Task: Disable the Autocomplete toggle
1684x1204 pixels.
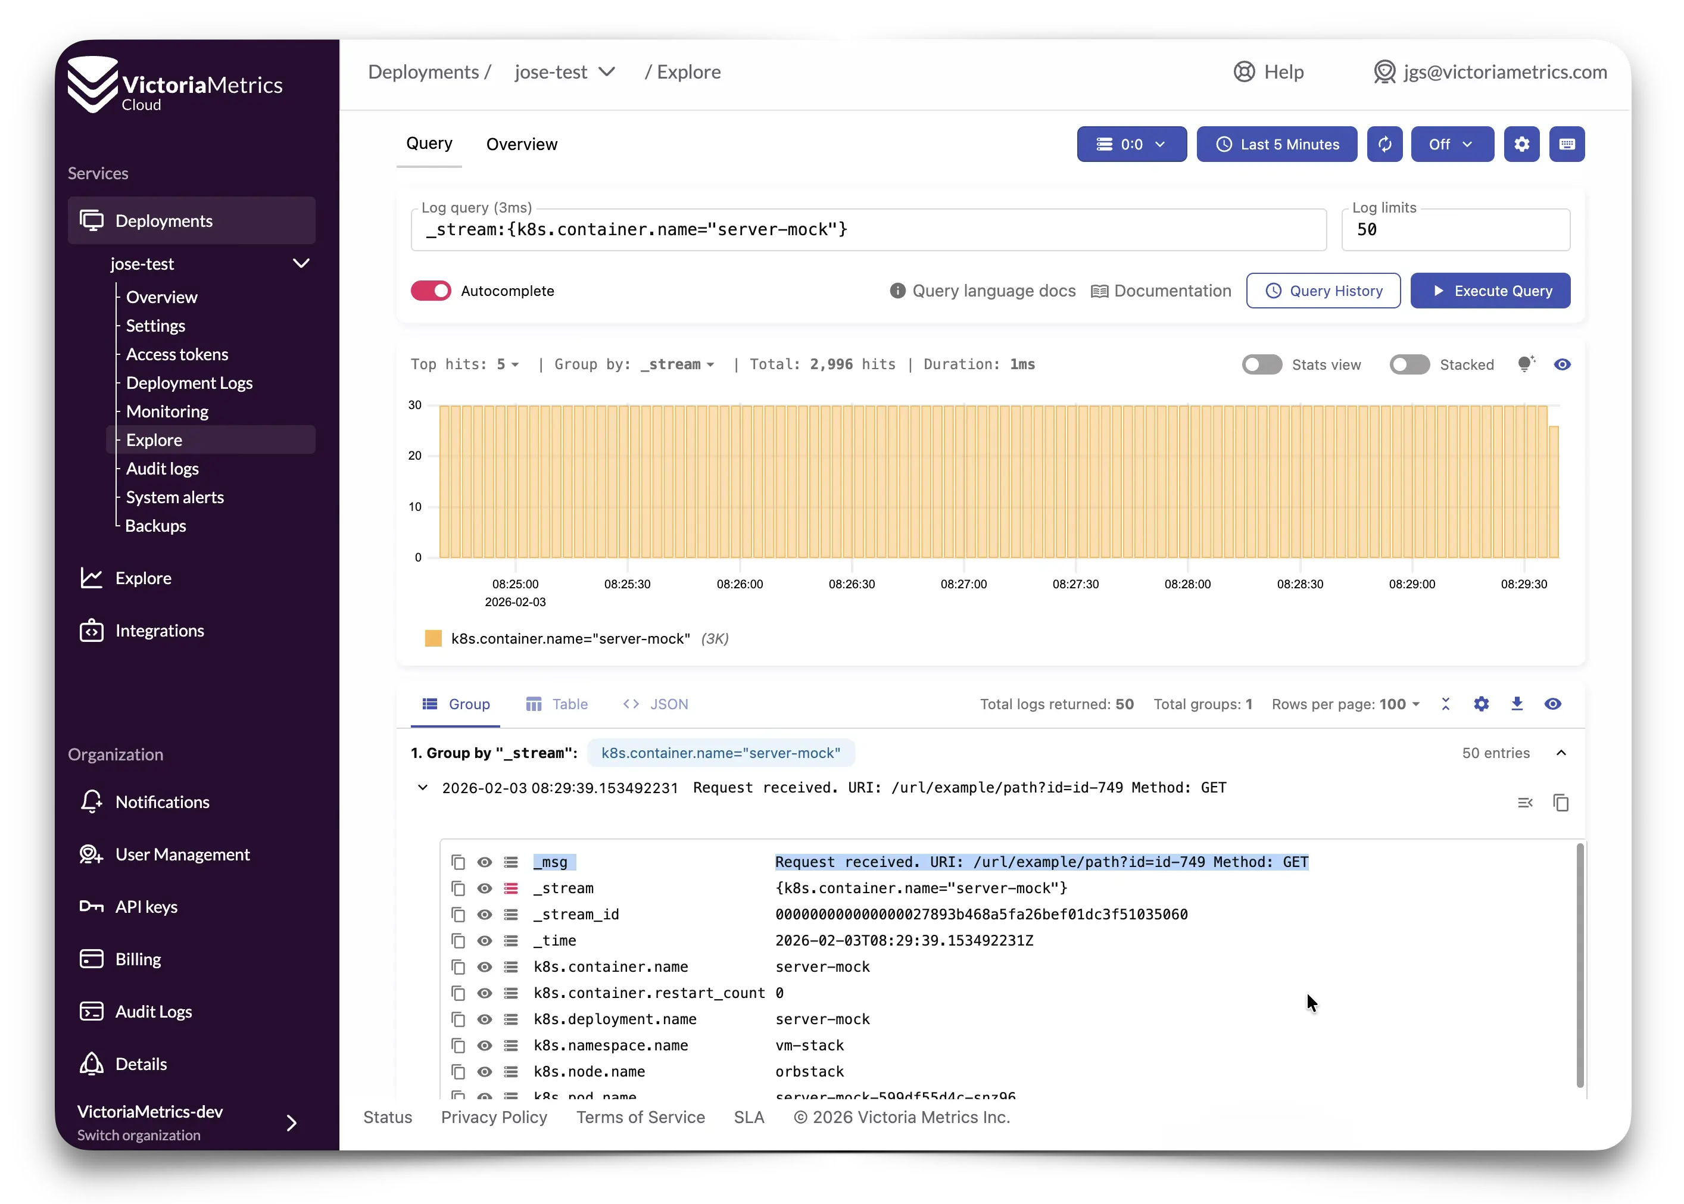Action: click(x=431, y=291)
